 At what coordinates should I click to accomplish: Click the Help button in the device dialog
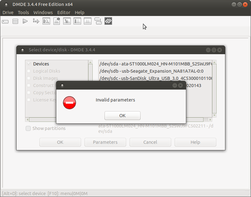coord(195,142)
